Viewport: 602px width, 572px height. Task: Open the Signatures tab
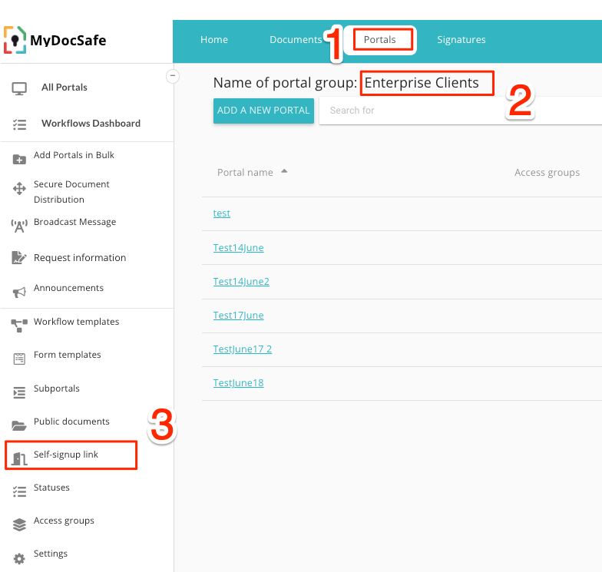click(x=461, y=40)
